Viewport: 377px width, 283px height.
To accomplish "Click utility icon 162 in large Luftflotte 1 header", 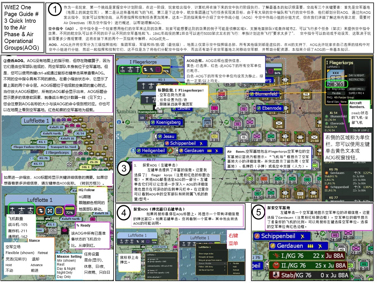I will [30, 210].
